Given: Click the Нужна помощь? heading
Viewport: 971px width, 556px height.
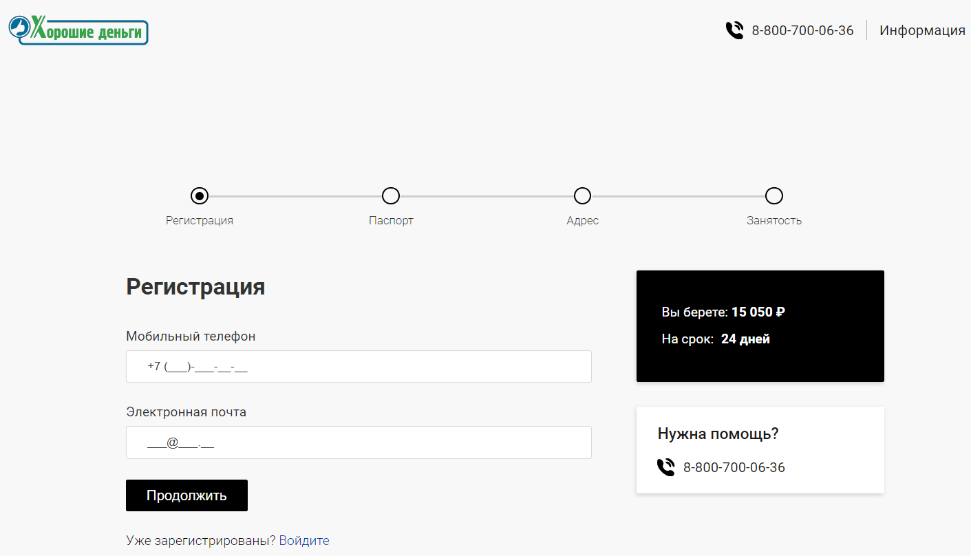Looking at the screenshot, I should point(718,434).
